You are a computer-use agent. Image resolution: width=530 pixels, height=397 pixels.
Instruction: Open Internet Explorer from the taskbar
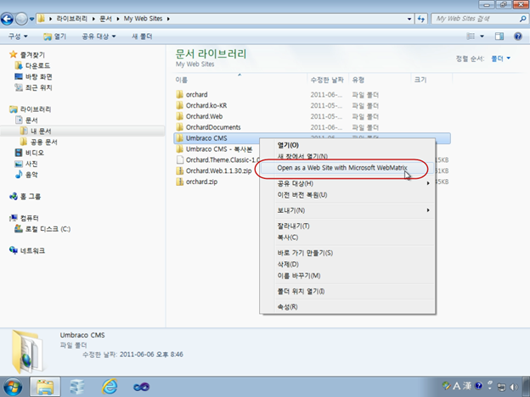click(110, 387)
